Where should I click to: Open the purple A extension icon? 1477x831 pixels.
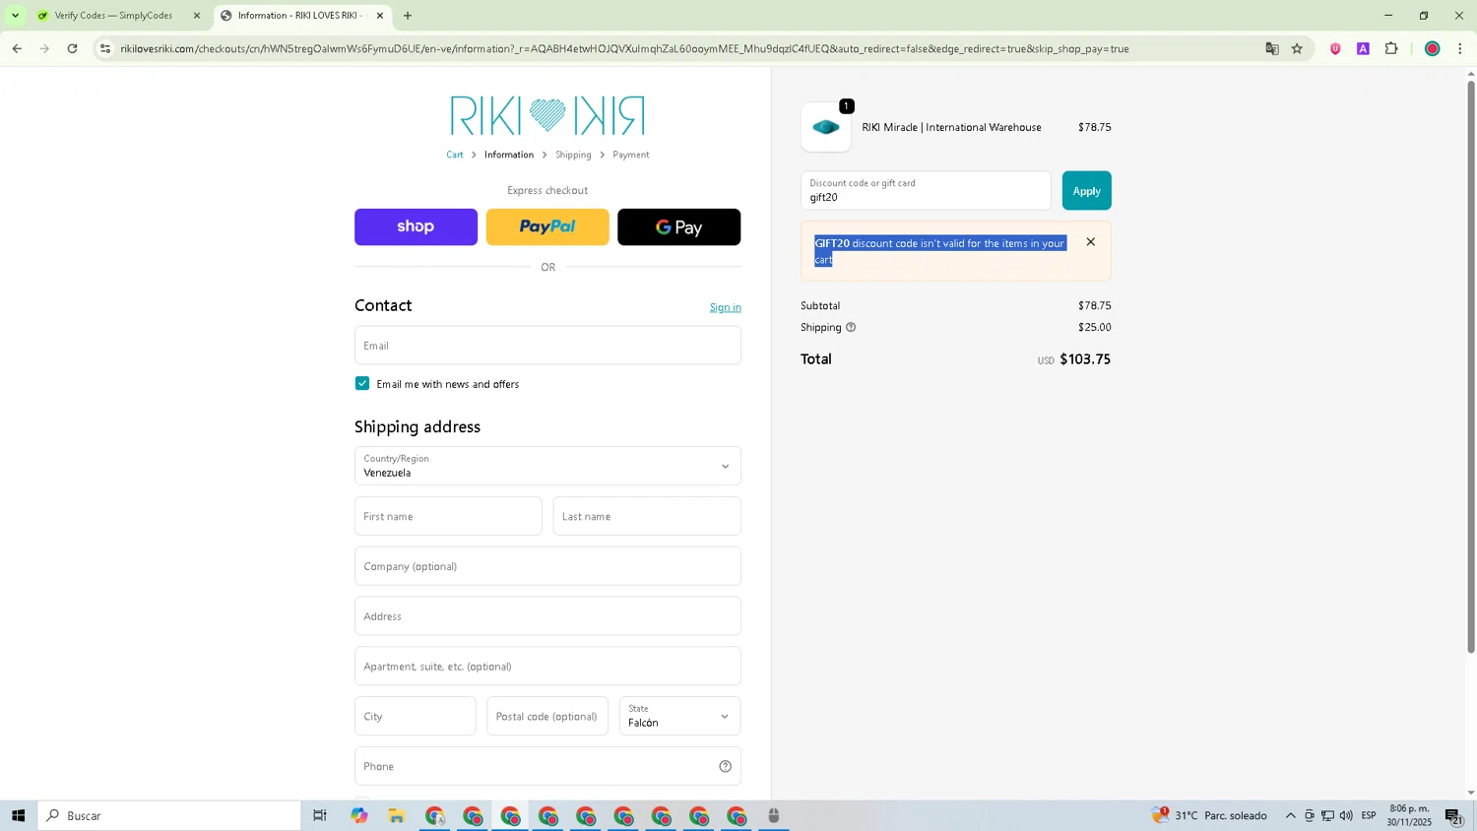pyautogui.click(x=1363, y=48)
